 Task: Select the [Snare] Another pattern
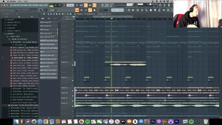pos(49,63)
